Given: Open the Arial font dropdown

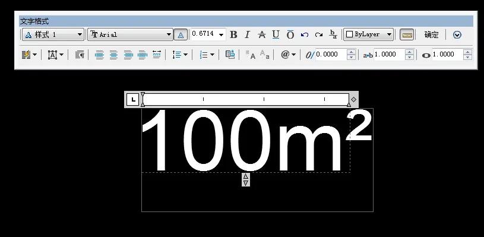Looking at the screenshot, I should tap(130, 34).
